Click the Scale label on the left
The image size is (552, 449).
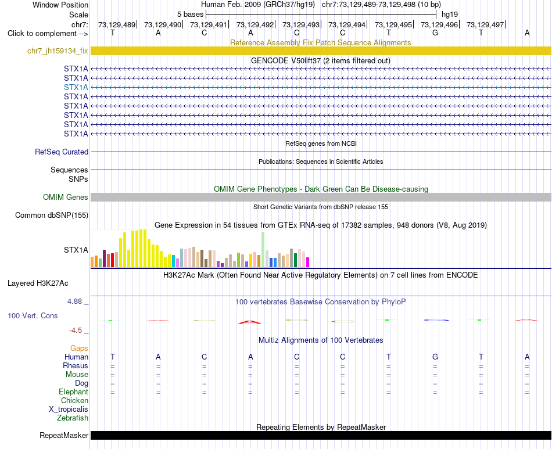[x=78, y=15]
